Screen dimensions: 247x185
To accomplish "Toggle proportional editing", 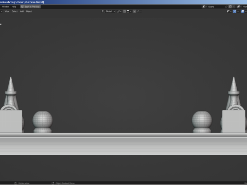I will click(x=135, y=11).
